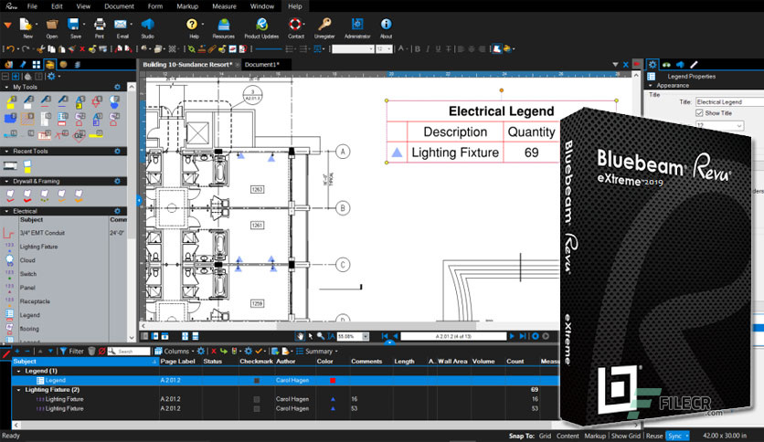Click the yellow Help question icon
Image resolution: width=764 pixels, height=442 pixels.
[x=192, y=24]
